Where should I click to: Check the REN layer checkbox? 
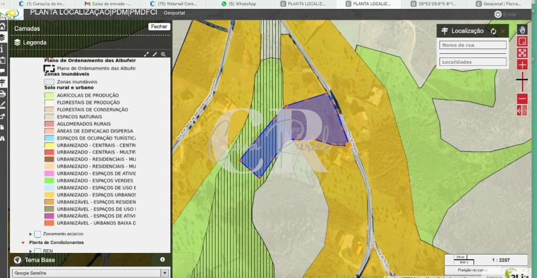pos(38,251)
